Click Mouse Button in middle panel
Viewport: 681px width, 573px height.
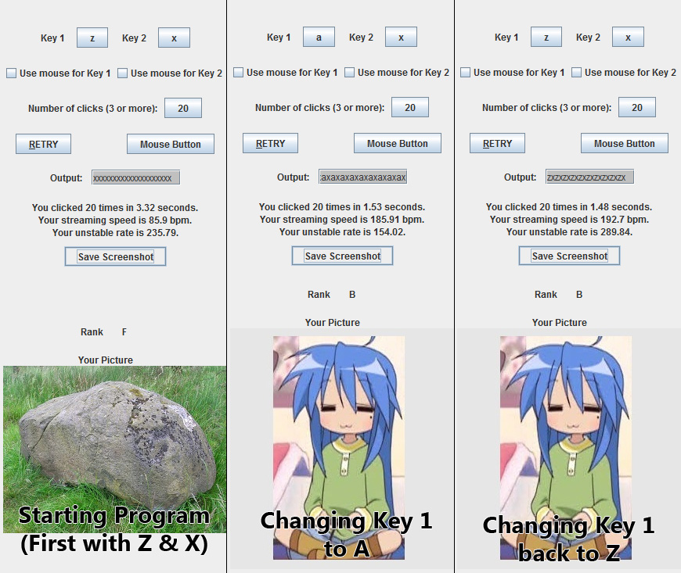pos(398,143)
